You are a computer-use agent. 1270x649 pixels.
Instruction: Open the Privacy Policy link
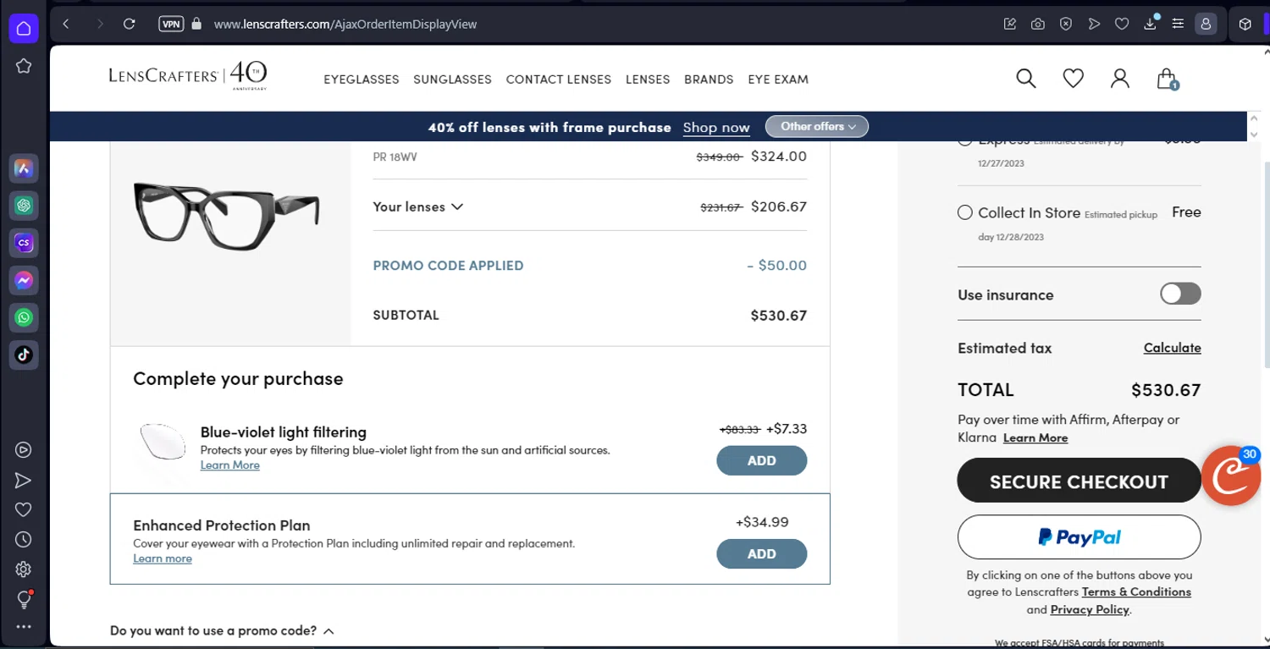coord(1090,609)
